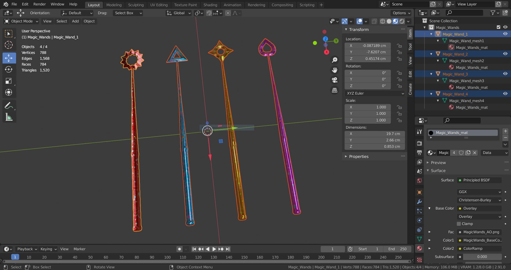Click the Options button
511x270 pixels.
(x=401, y=13)
